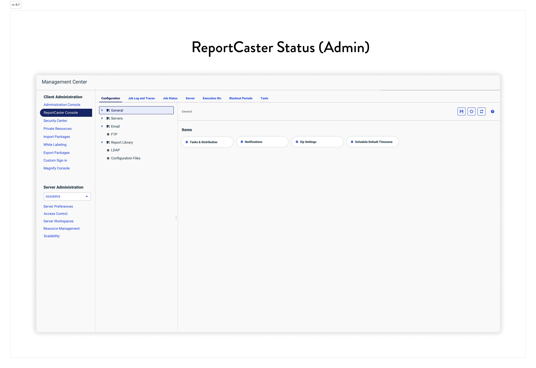The image size is (536, 368).
Task: Open the Tasks & Distribution item
Action: 207,142
